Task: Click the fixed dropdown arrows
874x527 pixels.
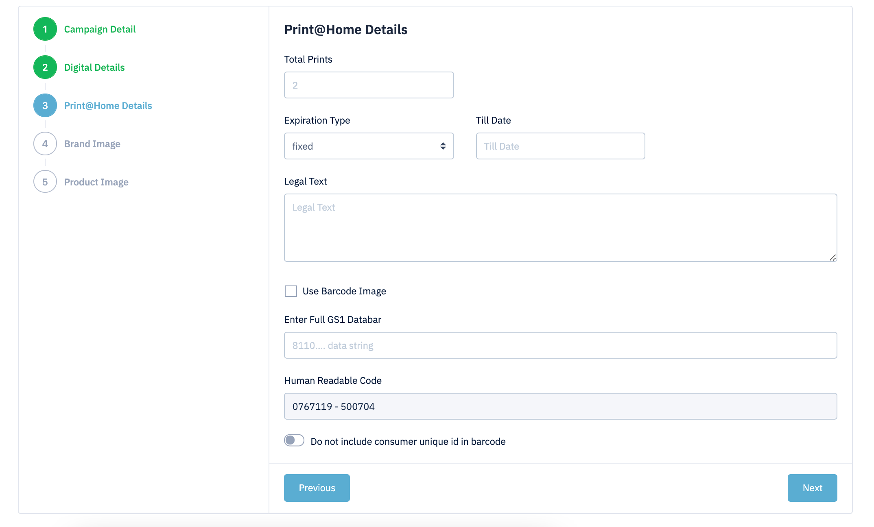Action: click(x=443, y=146)
